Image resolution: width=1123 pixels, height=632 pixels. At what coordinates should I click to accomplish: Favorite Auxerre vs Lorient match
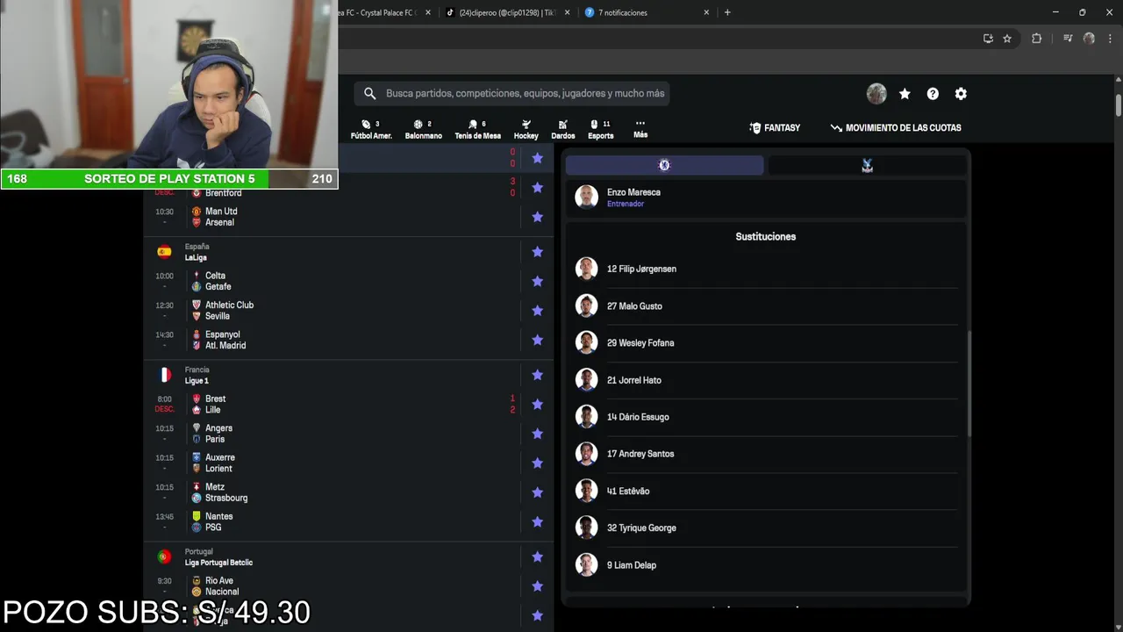[x=538, y=463]
